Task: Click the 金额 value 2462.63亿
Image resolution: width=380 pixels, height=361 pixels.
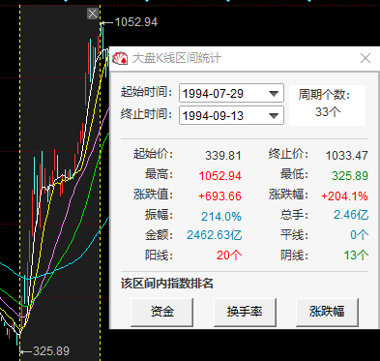Action: click(x=215, y=235)
